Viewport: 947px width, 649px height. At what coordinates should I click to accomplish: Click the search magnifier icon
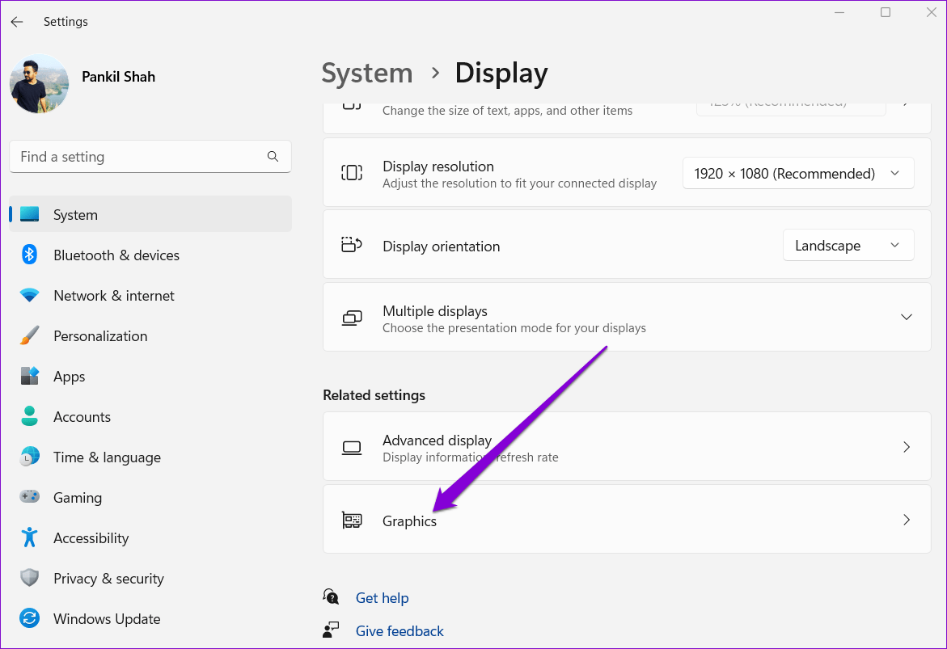pos(273,157)
